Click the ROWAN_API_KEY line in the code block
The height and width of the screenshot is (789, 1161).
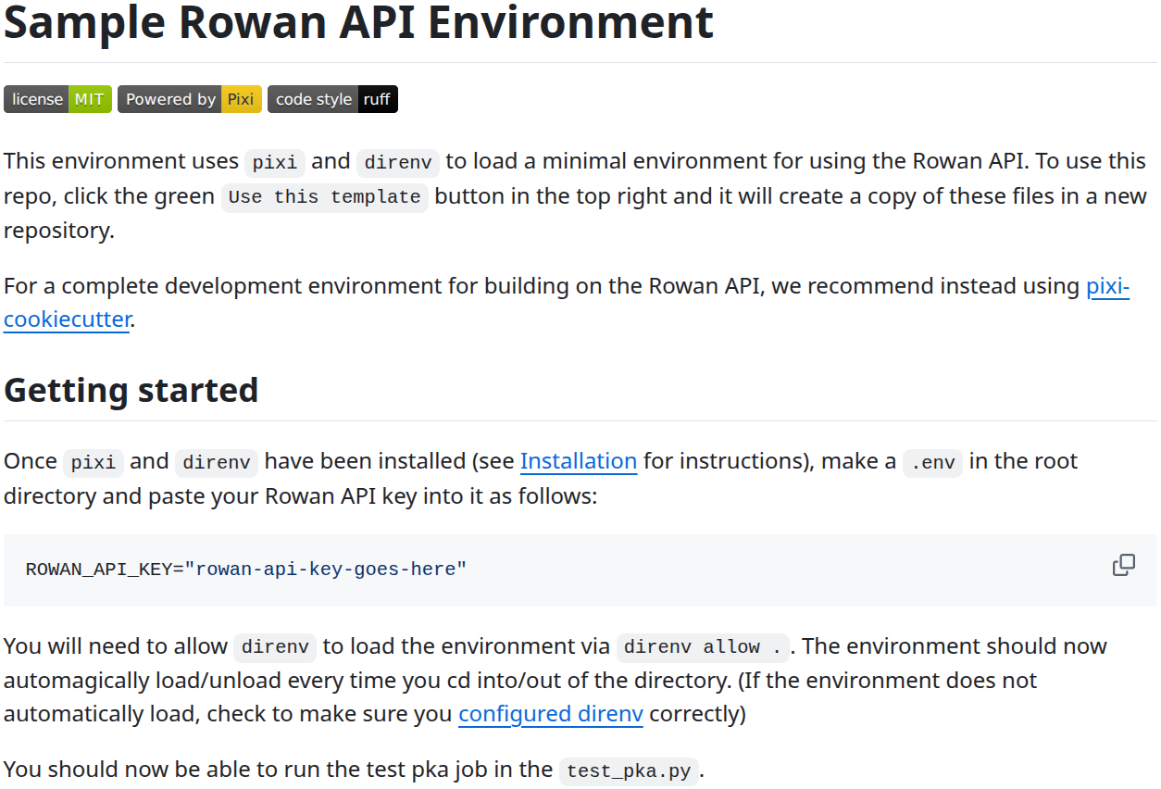(x=244, y=569)
